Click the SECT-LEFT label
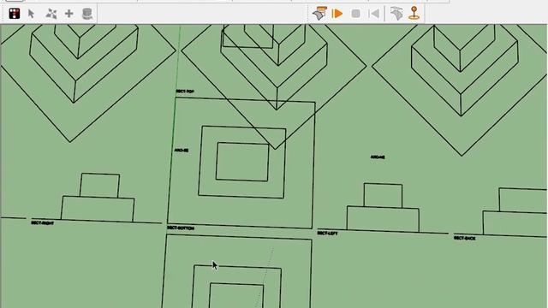This screenshot has height=308, width=548. click(x=327, y=233)
